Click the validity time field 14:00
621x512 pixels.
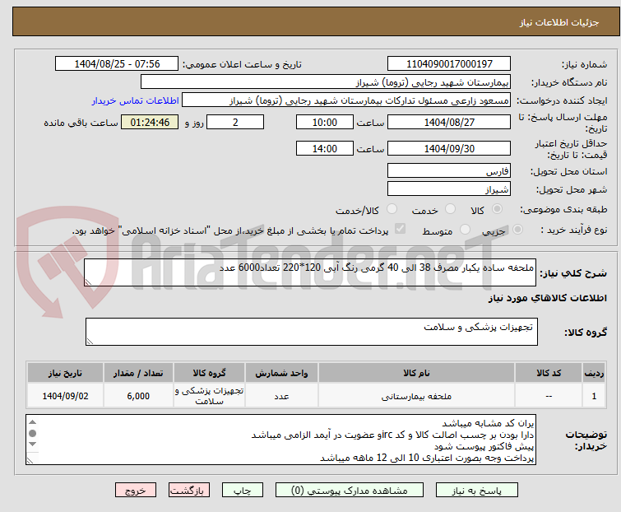(x=325, y=149)
